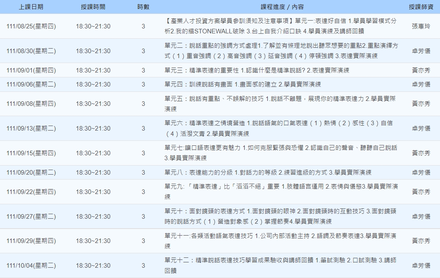The height and width of the screenshot is (278, 440).
Task: Select the 111/09/08(星期四) date cell
Action: (31, 104)
